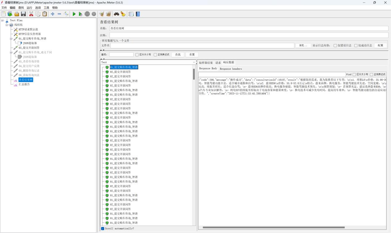Switch to the 请求 tab

pos(218,63)
